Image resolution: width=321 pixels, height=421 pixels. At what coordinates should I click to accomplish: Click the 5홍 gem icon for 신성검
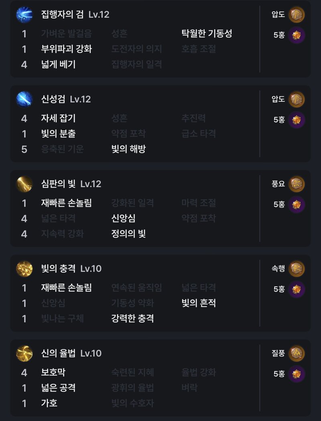297,120
